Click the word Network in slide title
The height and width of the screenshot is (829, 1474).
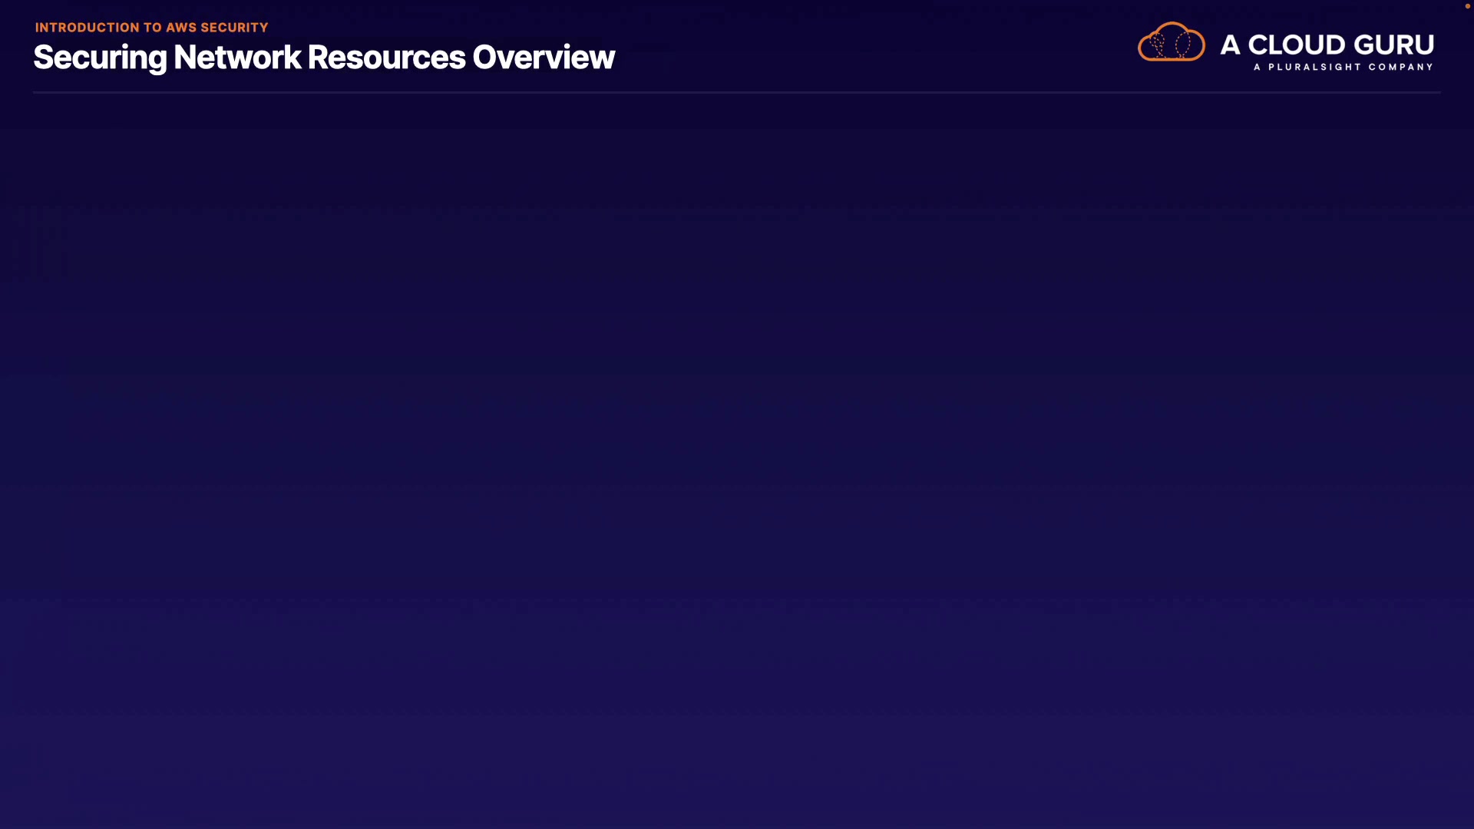click(x=237, y=58)
